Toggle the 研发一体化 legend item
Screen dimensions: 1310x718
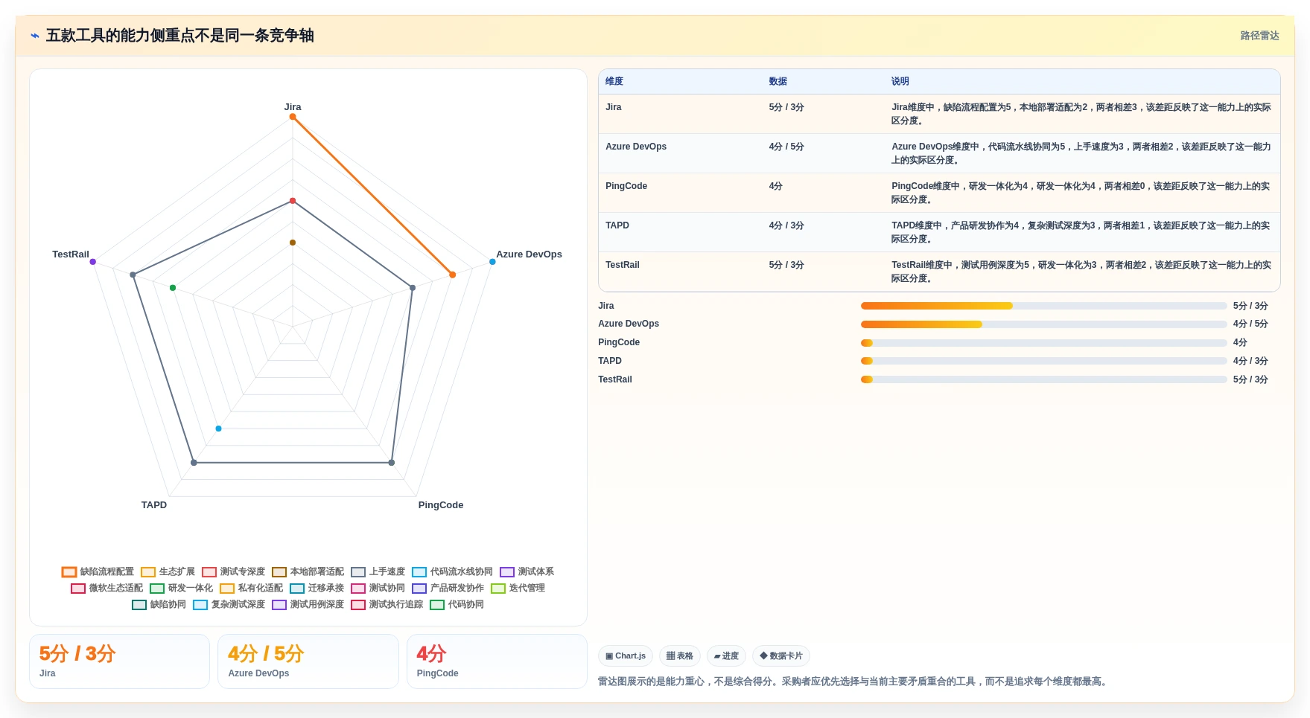(x=181, y=588)
